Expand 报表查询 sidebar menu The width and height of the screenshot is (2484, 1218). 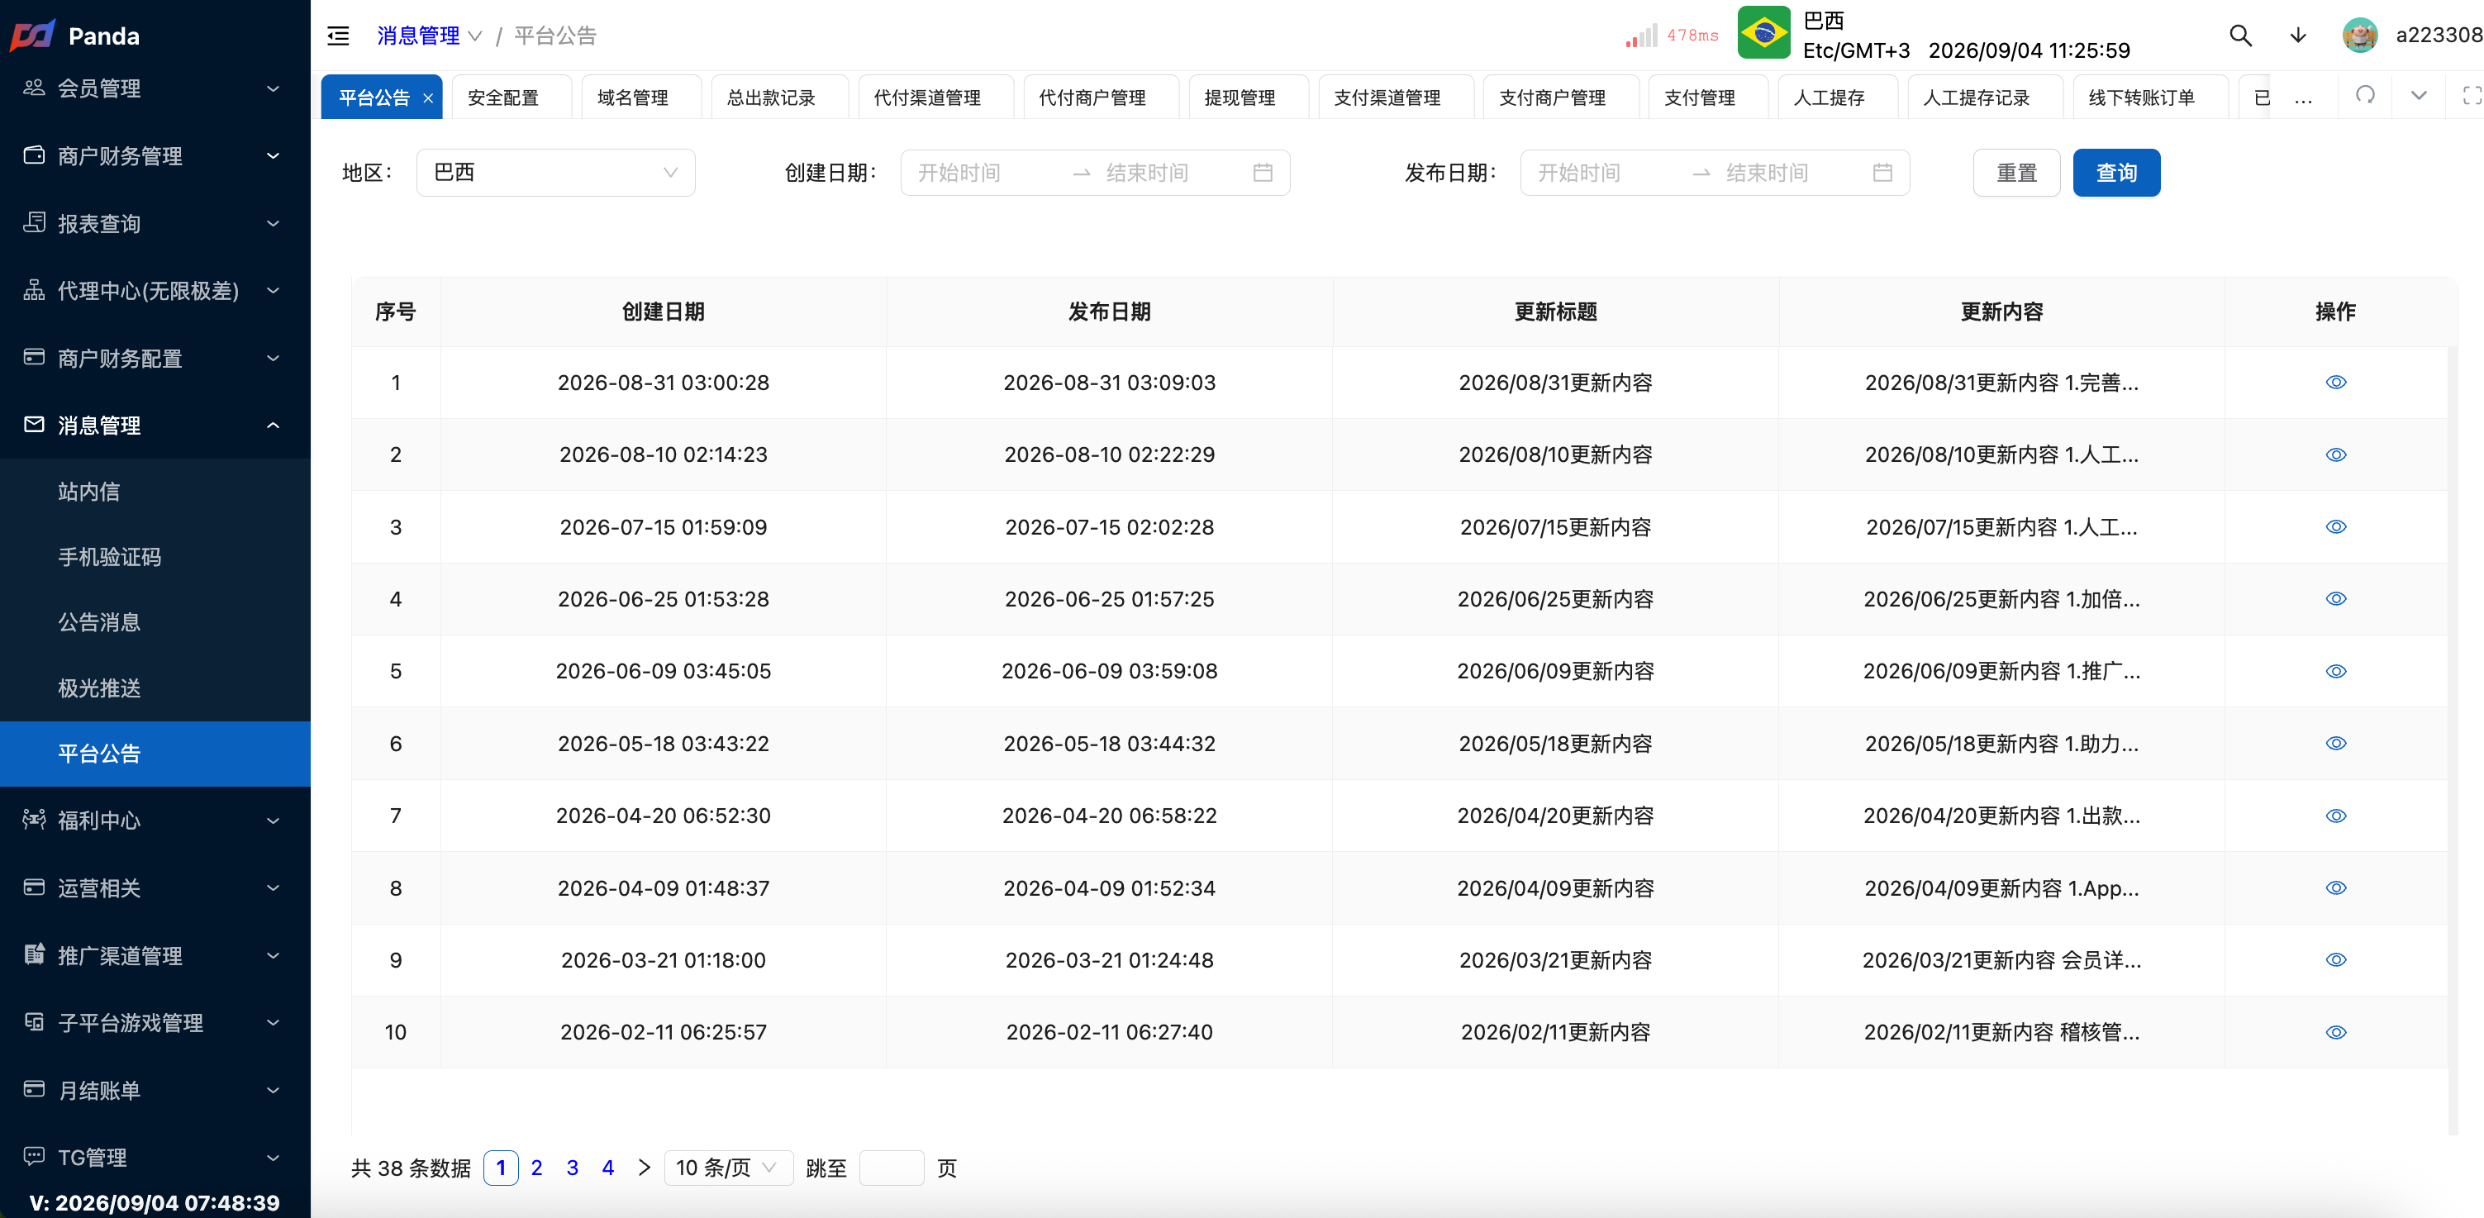(x=155, y=224)
